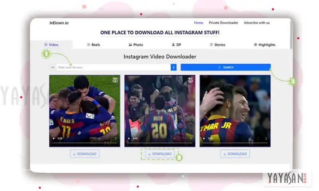Open the Private Downloader link
The height and width of the screenshot is (191, 319).
223,23
